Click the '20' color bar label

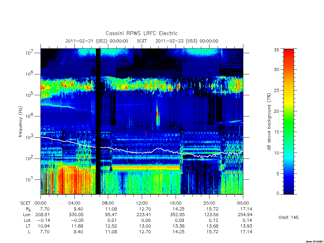click(x=277, y=111)
